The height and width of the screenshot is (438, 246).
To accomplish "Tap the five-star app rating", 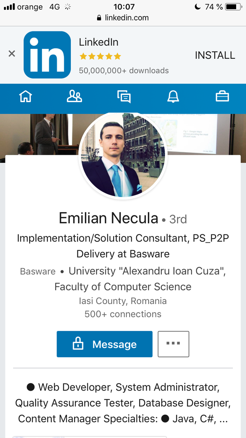I will [x=100, y=56].
